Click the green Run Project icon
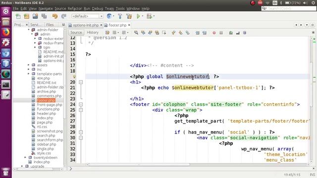Screen dimensions: 317x178 [x=138, y=16]
